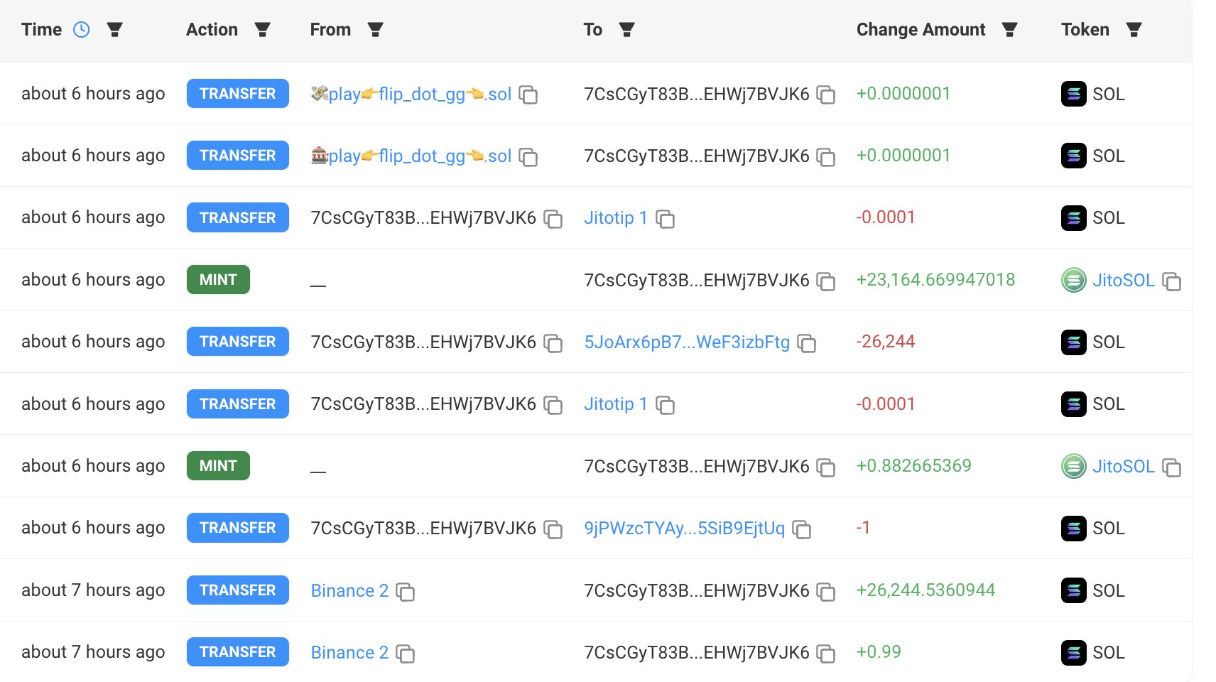Copy From address in first flip_dot_gg row
The height and width of the screenshot is (682, 1216).
[528, 94]
